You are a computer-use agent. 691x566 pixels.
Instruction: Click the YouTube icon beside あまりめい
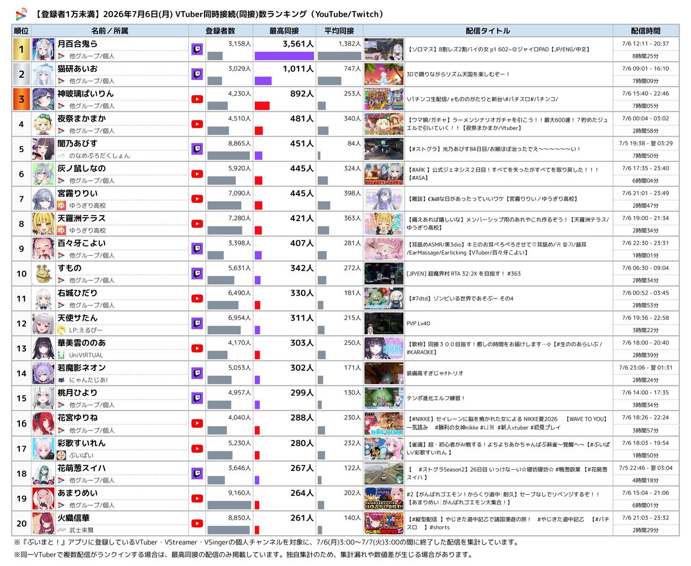click(x=197, y=499)
